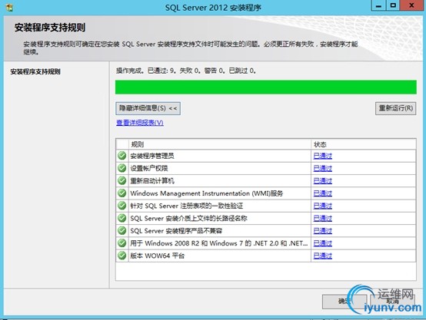Screen dimensions: 426x320
Task: Select rule text 安装程序管理员
Action: point(152,156)
